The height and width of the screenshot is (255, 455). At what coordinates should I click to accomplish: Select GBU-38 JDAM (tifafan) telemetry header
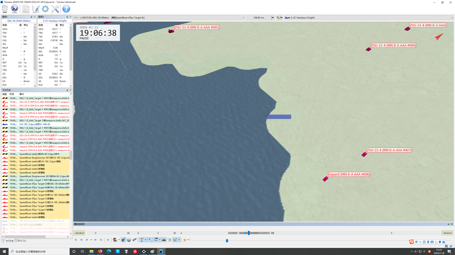(19, 21)
